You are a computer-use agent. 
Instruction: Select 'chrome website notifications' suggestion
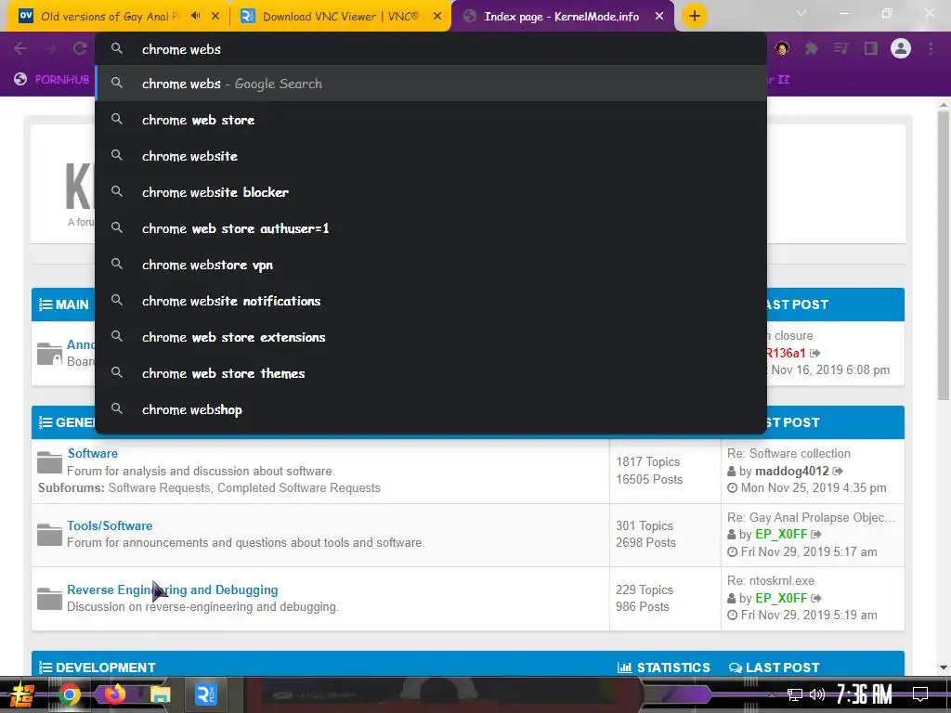point(431,301)
